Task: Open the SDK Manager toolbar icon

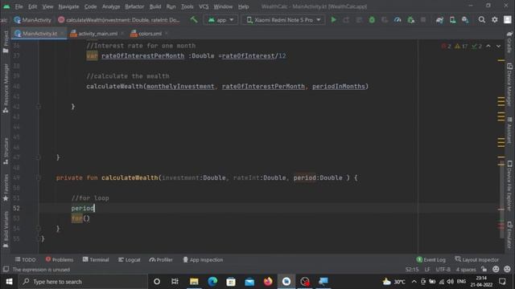Action: (465, 19)
